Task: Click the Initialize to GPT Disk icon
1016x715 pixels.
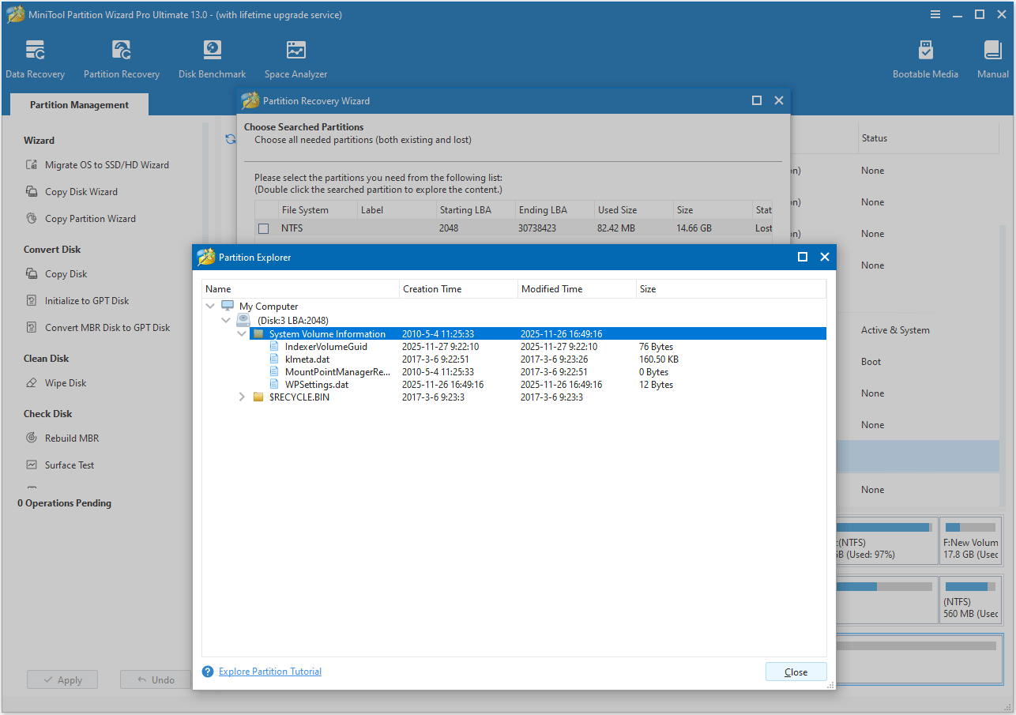Action: [32, 301]
